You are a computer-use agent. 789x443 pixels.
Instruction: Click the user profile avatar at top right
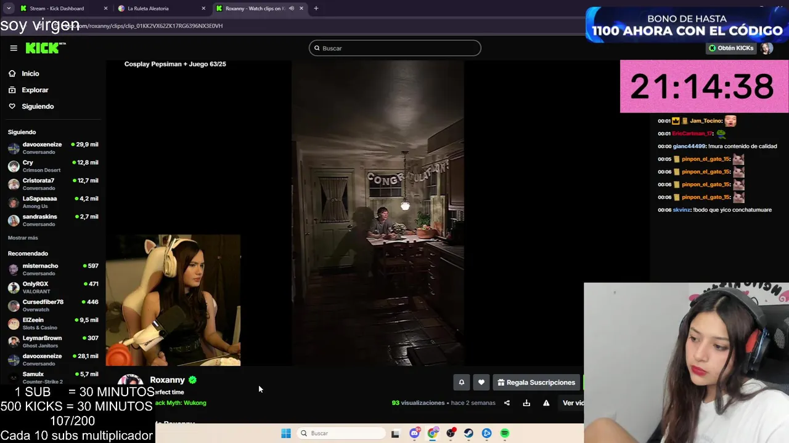(x=766, y=48)
